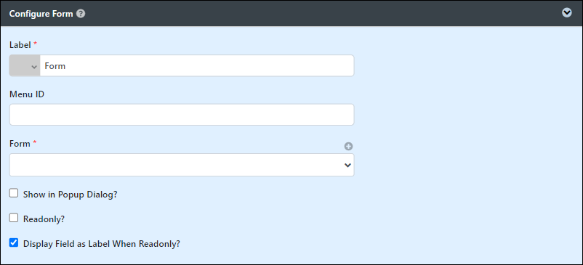Uncheck Display Field as Label When Readonly
This screenshot has width=583, height=265.
[14, 243]
